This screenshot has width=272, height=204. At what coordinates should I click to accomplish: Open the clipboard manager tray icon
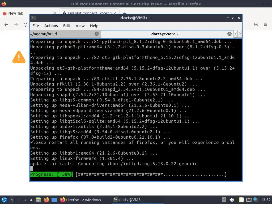tap(241, 200)
